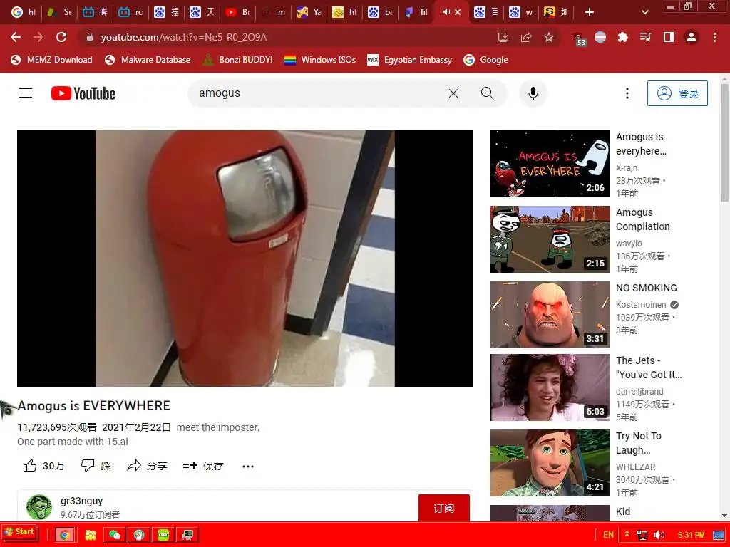The height and width of the screenshot is (547, 730).
Task: Open the Google bookmark
Action: 485,60
